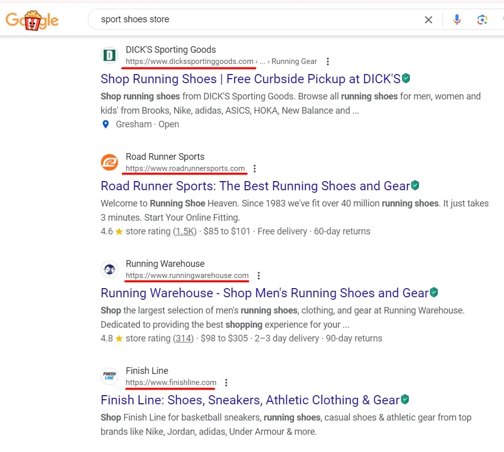Click DICK'S Sporting Goods favicon
Image resolution: width=504 pixels, height=452 pixels.
(x=109, y=55)
